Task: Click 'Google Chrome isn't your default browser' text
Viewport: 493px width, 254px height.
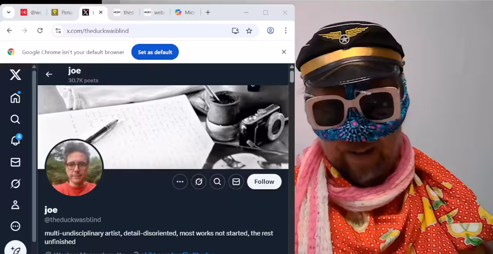Action: [73, 52]
